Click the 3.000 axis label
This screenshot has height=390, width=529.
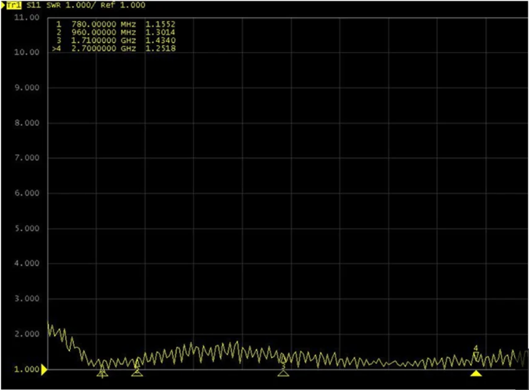pyautogui.click(x=27, y=298)
